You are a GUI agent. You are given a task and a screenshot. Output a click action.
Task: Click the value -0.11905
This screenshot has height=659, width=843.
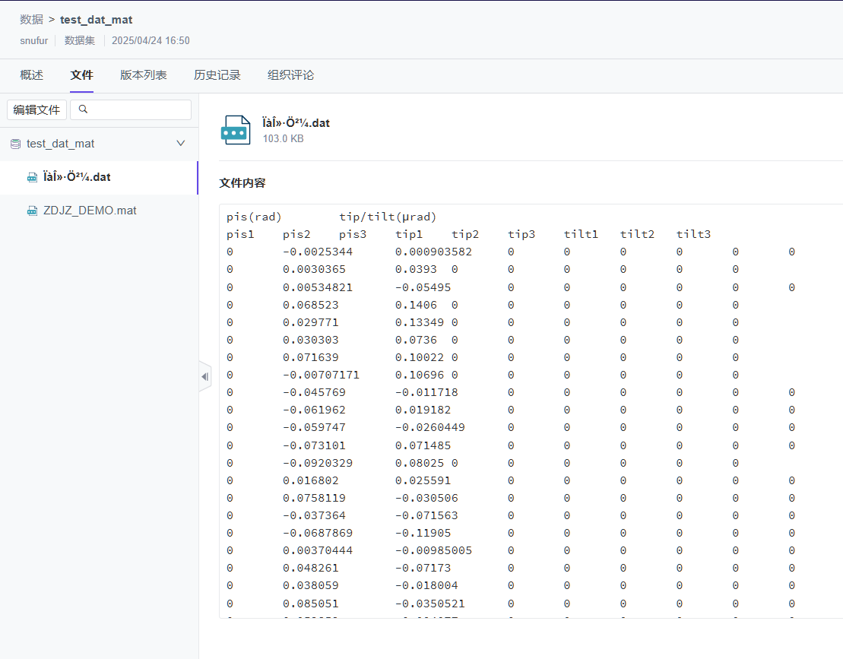[423, 534]
